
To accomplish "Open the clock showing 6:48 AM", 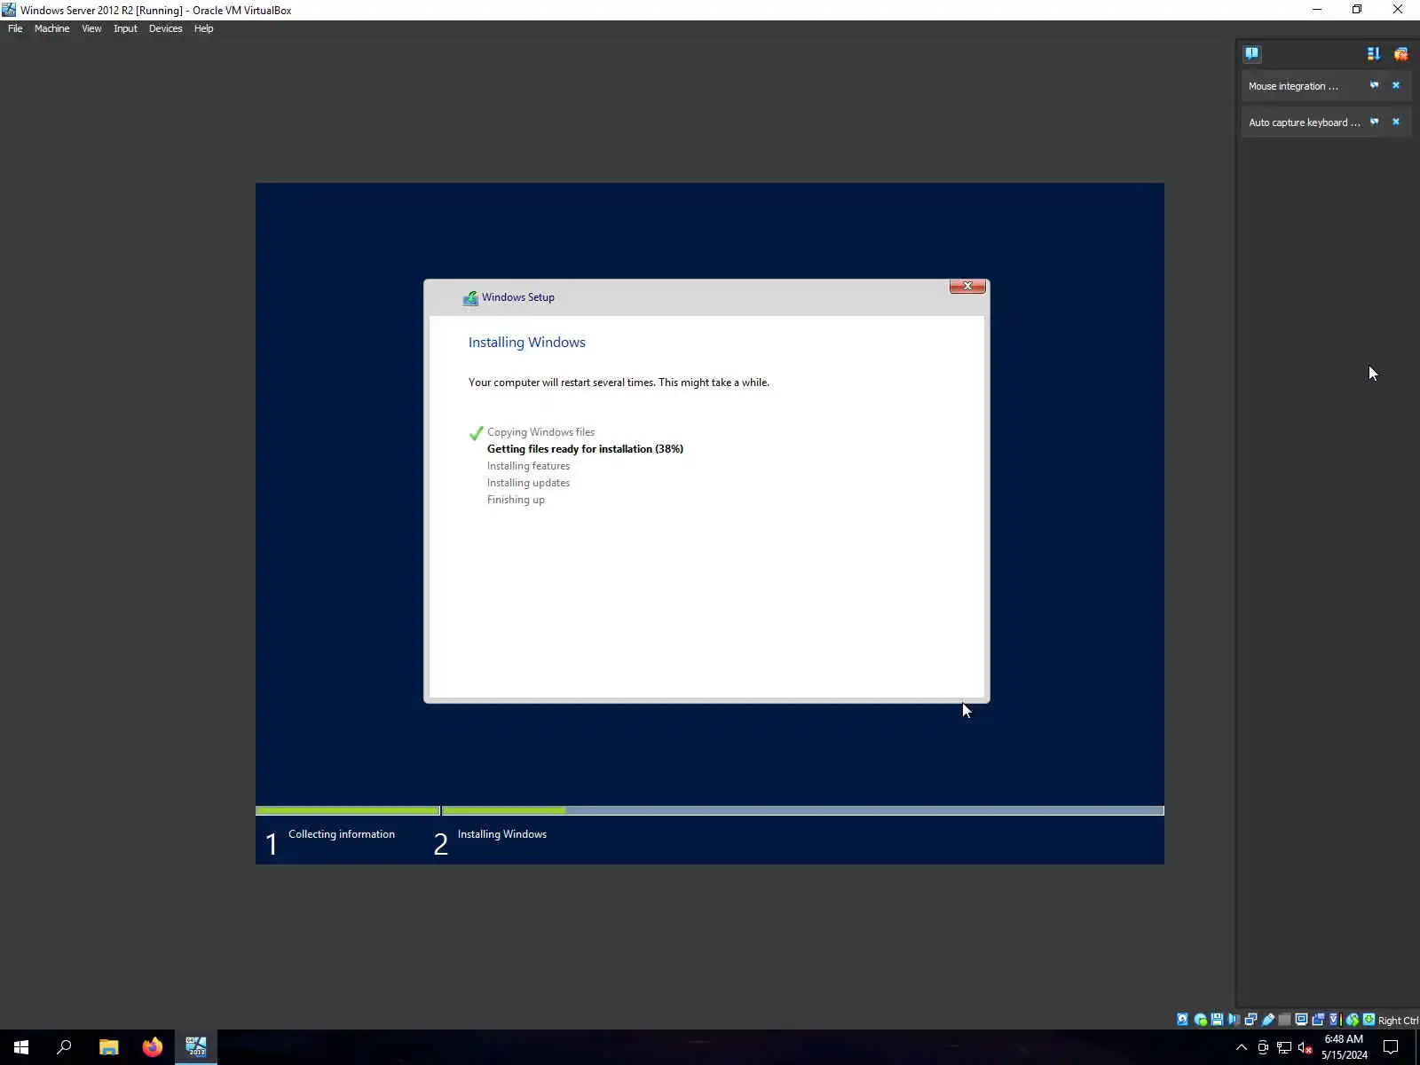I will (1344, 1047).
